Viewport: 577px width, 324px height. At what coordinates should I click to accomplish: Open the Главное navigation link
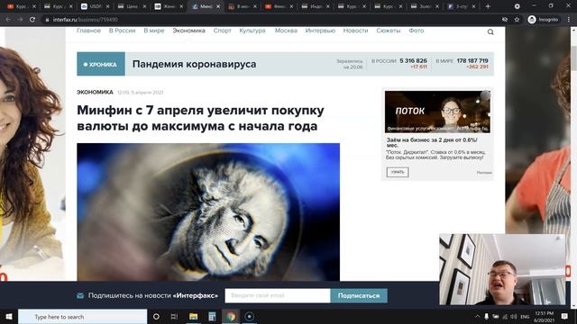click(x=88, y=31)
